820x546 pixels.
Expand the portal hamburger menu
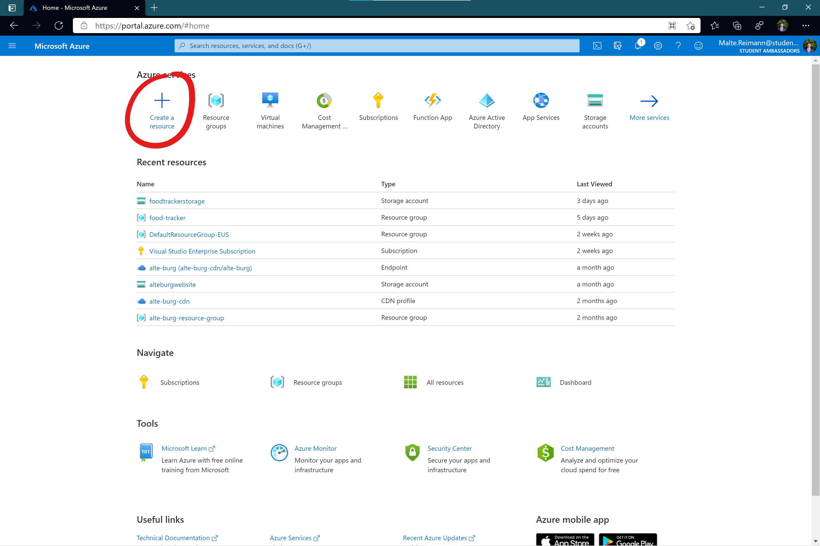pyautogui.click(x=12, y=45)
